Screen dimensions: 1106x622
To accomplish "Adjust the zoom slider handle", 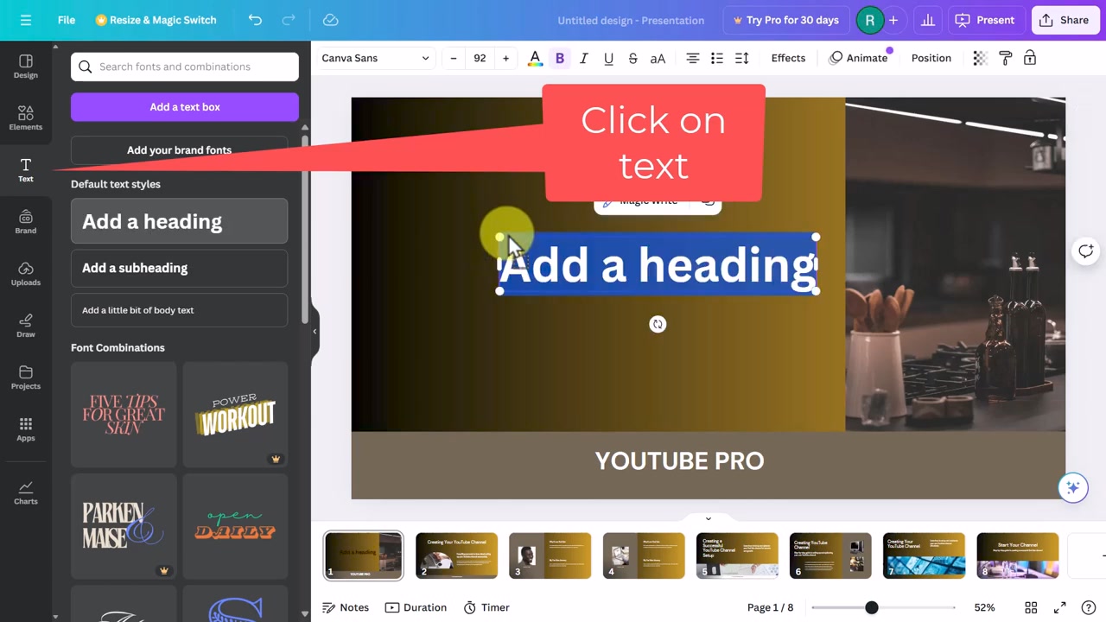I will coord(872,607).
